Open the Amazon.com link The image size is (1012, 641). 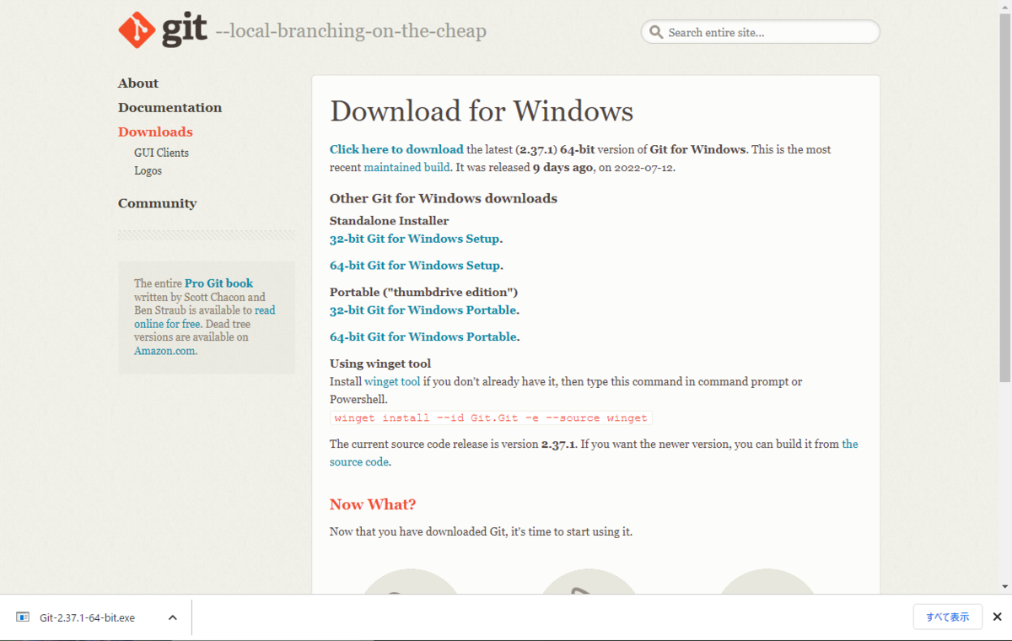(x=164, y=351)
